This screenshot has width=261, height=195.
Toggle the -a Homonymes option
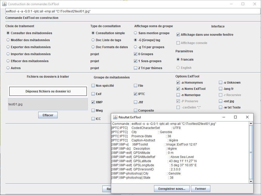[x=178, y=83]
